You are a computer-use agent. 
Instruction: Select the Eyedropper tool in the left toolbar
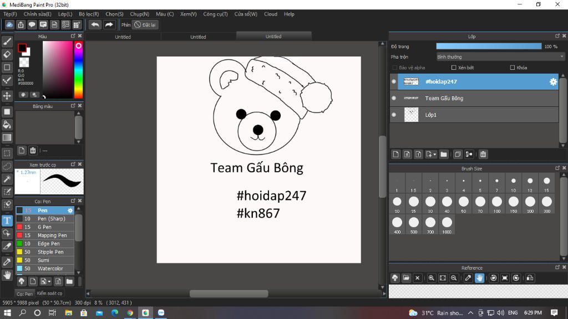coord(7,262)
